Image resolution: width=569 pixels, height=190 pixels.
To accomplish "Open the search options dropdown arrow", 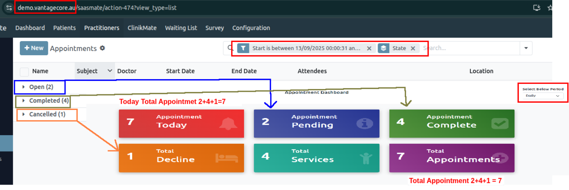I will (x=526, y=48).
